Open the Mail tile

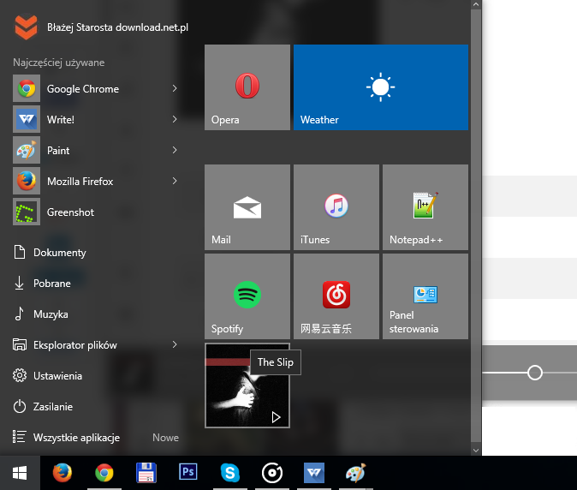pyautogui.click(x=247, y=207)
